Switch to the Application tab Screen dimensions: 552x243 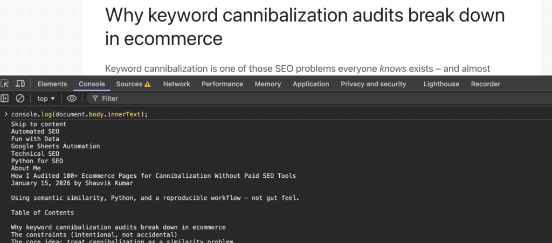click(x=311, y=84)
